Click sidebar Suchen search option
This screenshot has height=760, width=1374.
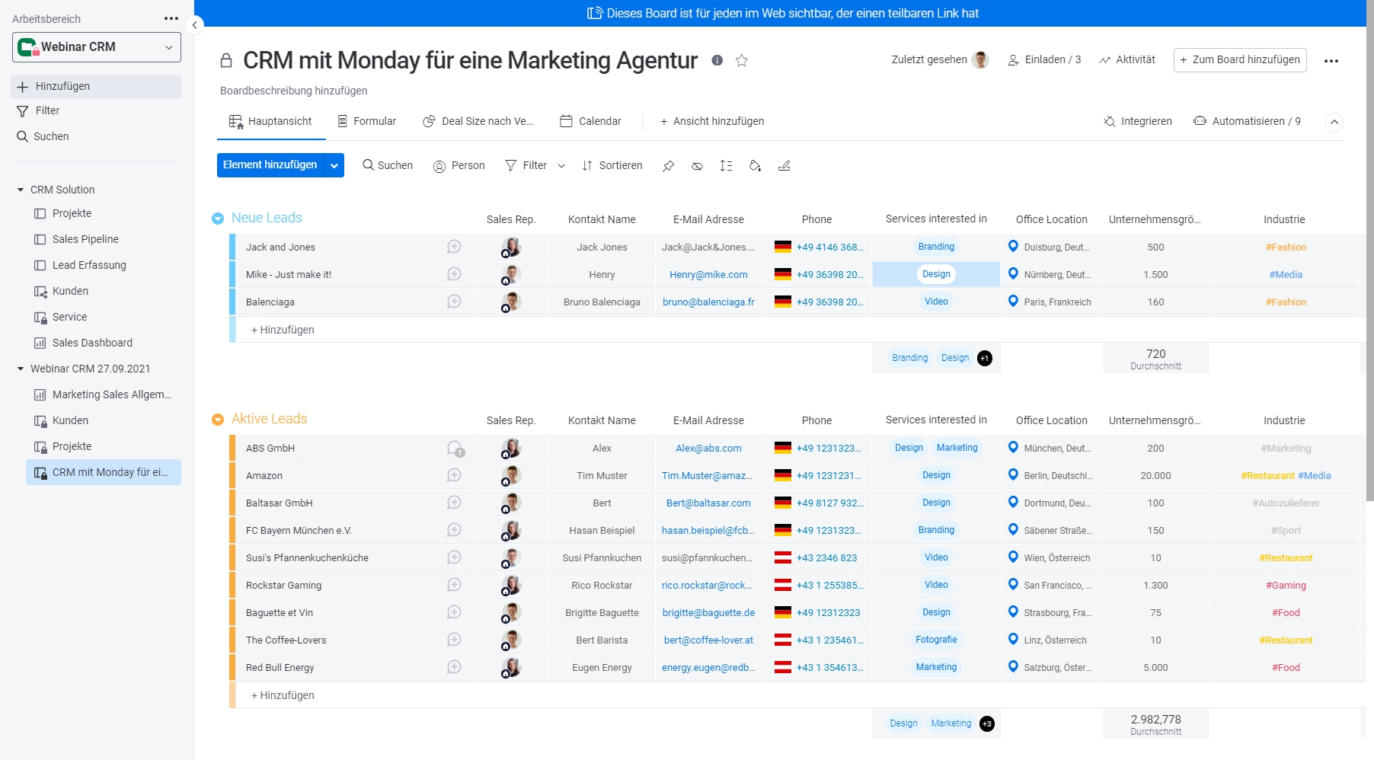[x=43, y=137]
